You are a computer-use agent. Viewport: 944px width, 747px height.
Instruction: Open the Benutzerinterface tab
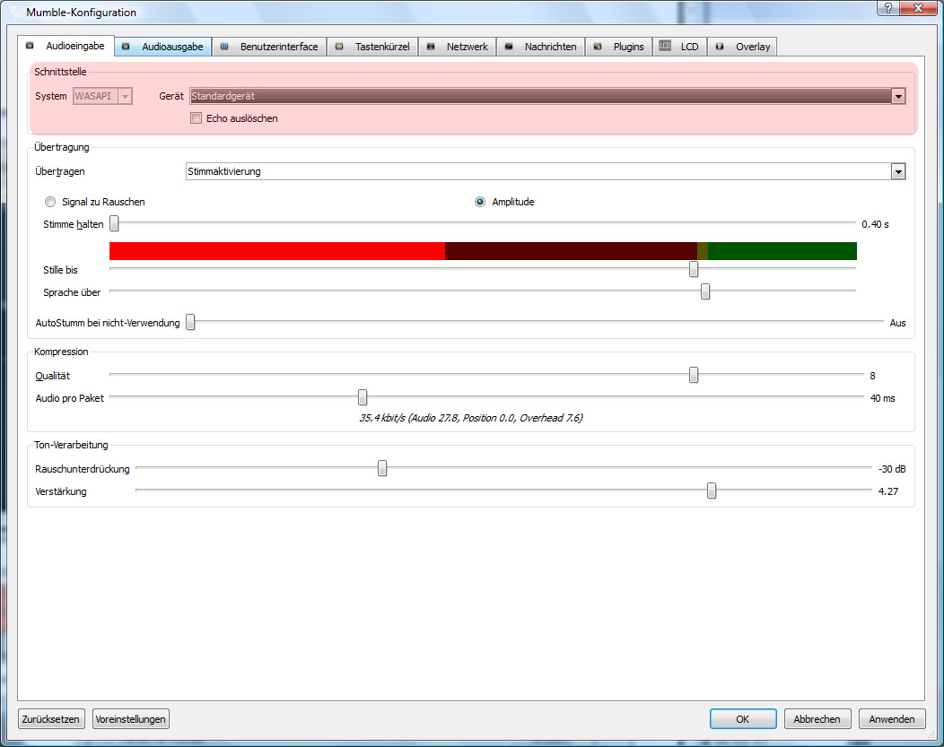click(x=269, y=47)
